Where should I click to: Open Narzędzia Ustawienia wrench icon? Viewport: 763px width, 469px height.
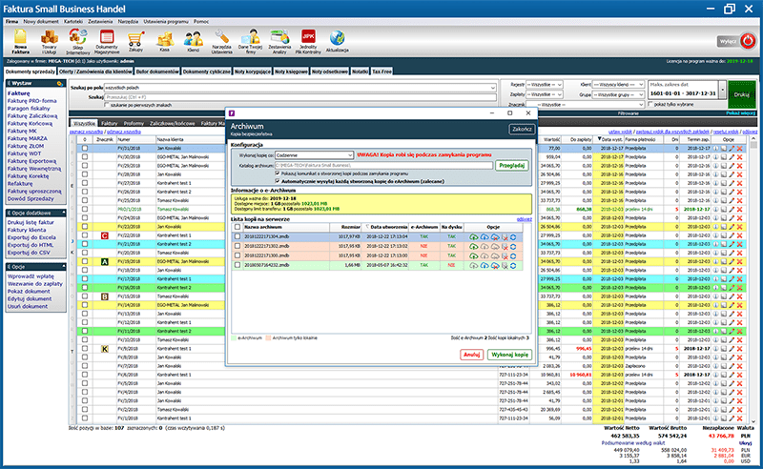(x=222, y=41)
